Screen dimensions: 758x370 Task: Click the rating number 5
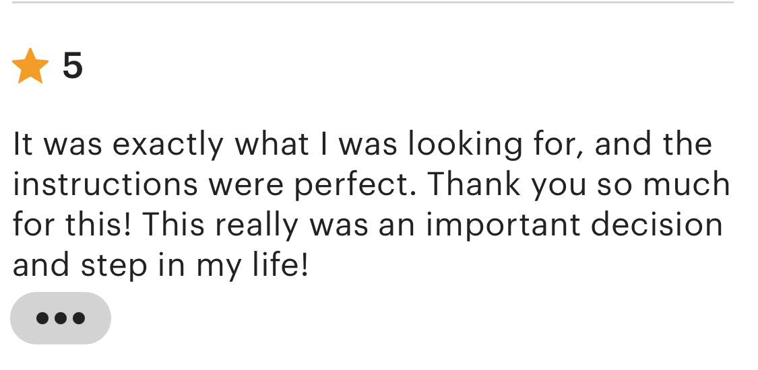(x=72, y=66)
